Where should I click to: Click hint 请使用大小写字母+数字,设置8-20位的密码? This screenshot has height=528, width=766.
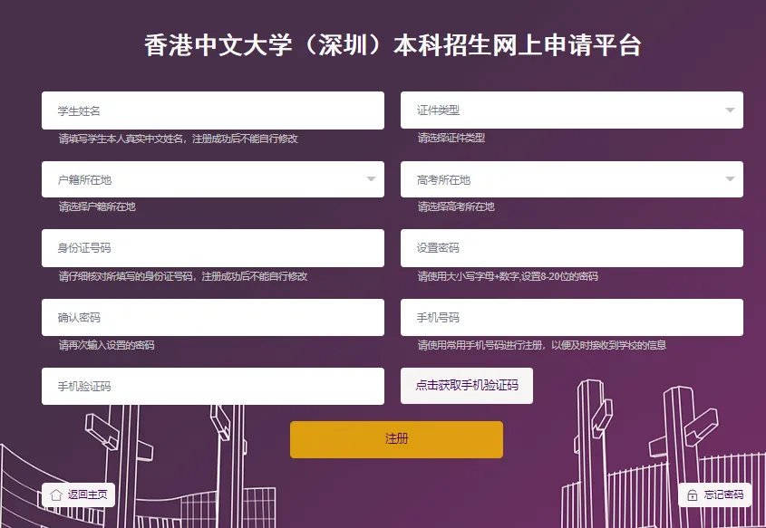508,277
